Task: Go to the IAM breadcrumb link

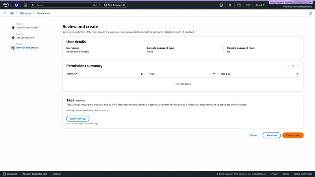Action: pos(12,13)
